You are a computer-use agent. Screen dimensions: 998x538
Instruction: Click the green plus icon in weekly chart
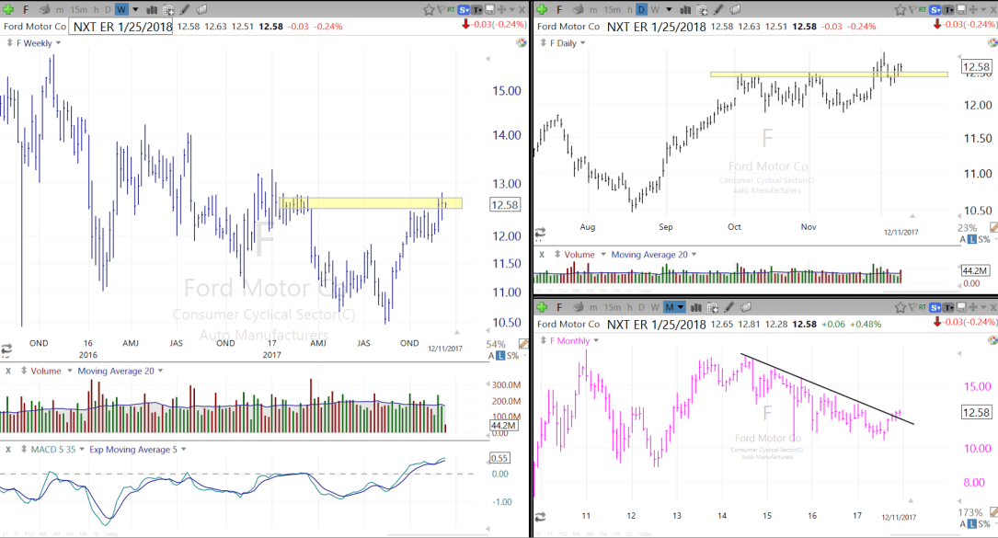[7, 9]
